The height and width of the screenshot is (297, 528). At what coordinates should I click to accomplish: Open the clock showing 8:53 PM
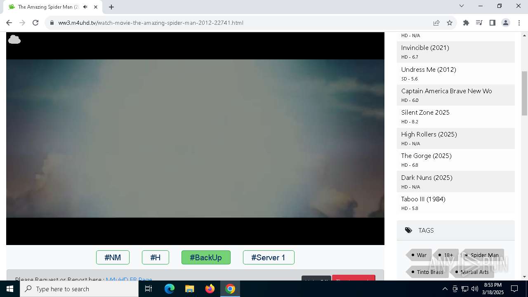click(493, 289)
